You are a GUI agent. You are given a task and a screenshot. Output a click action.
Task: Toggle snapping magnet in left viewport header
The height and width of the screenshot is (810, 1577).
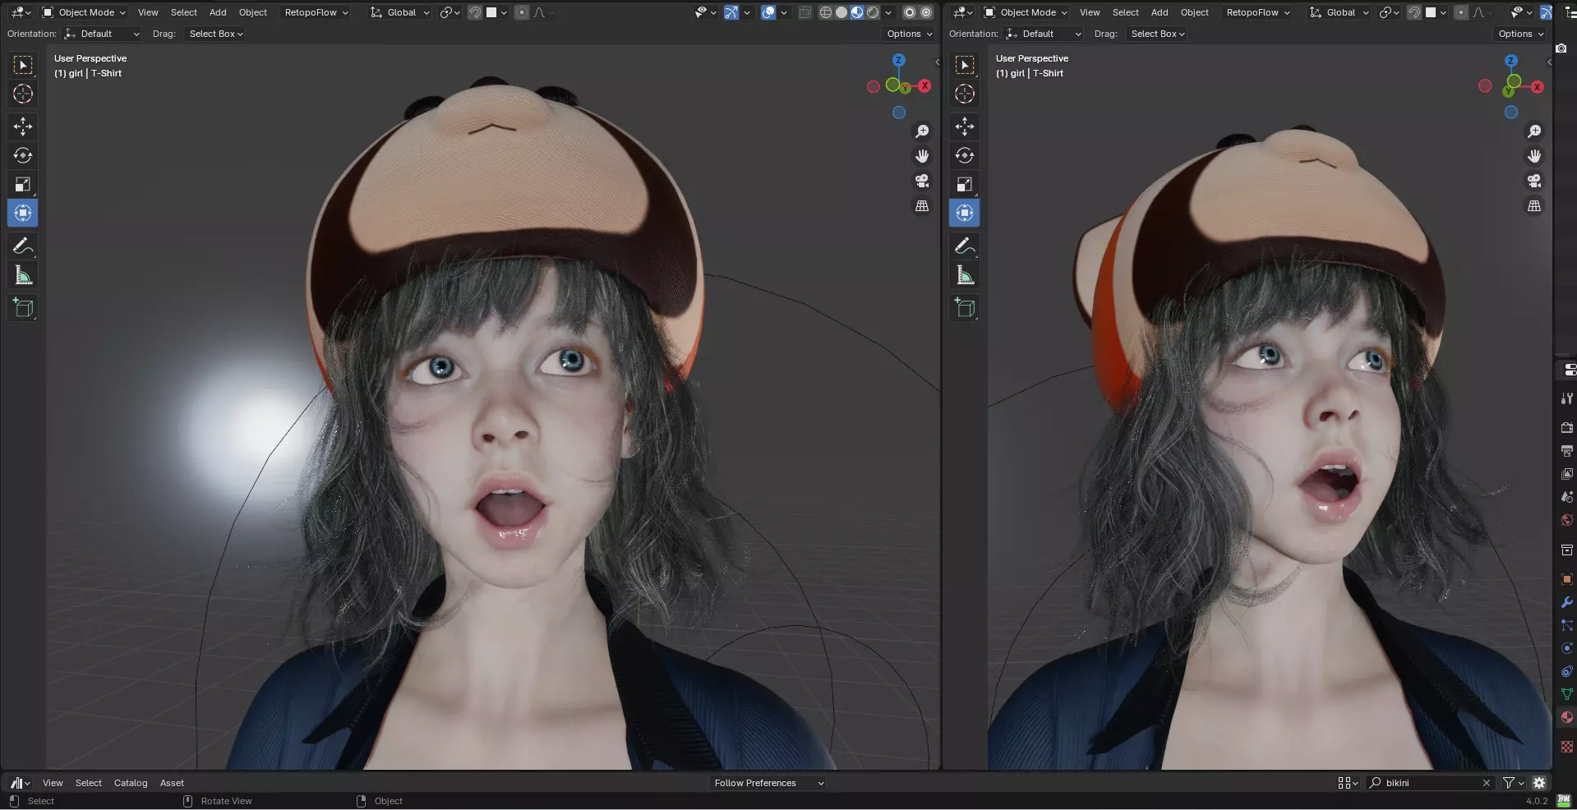coord(475,12)
